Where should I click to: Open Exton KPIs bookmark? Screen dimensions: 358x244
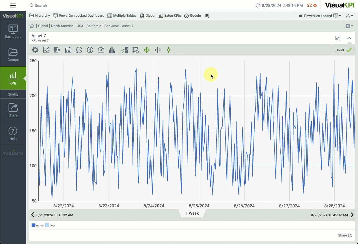(x=170, y=16)
